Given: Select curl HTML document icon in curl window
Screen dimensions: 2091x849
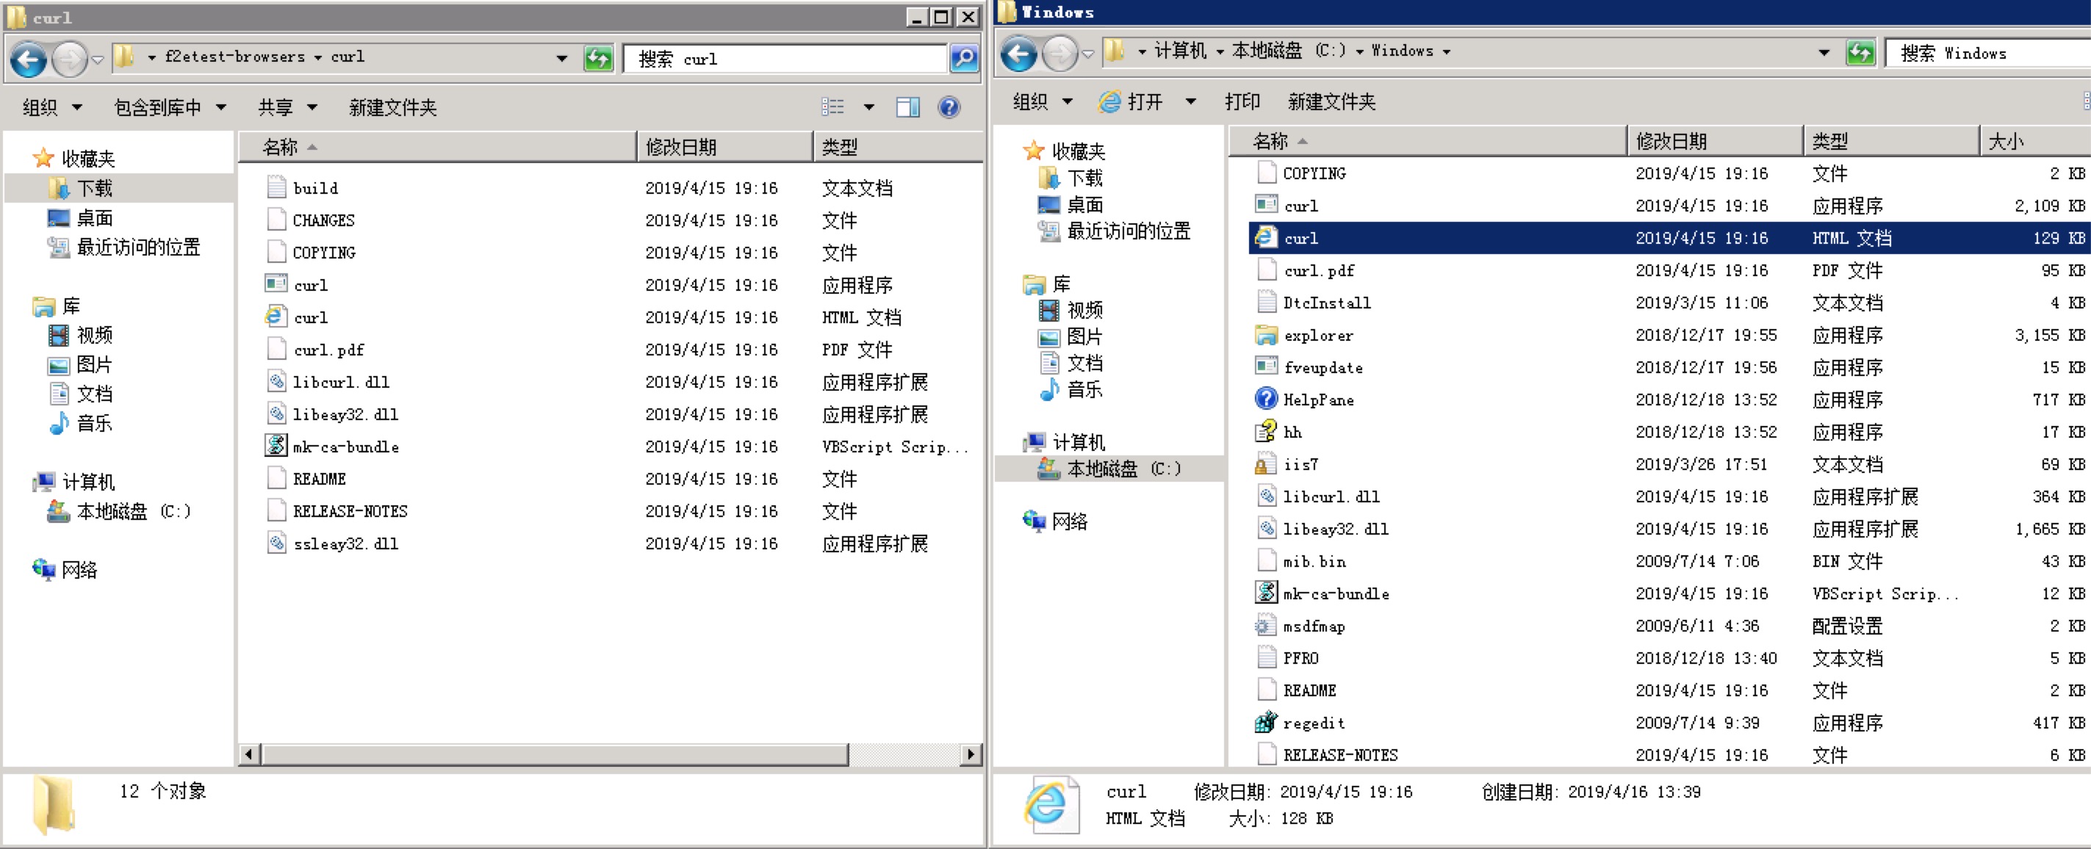Looking at the screenshot, I should (x=276, y=317).
